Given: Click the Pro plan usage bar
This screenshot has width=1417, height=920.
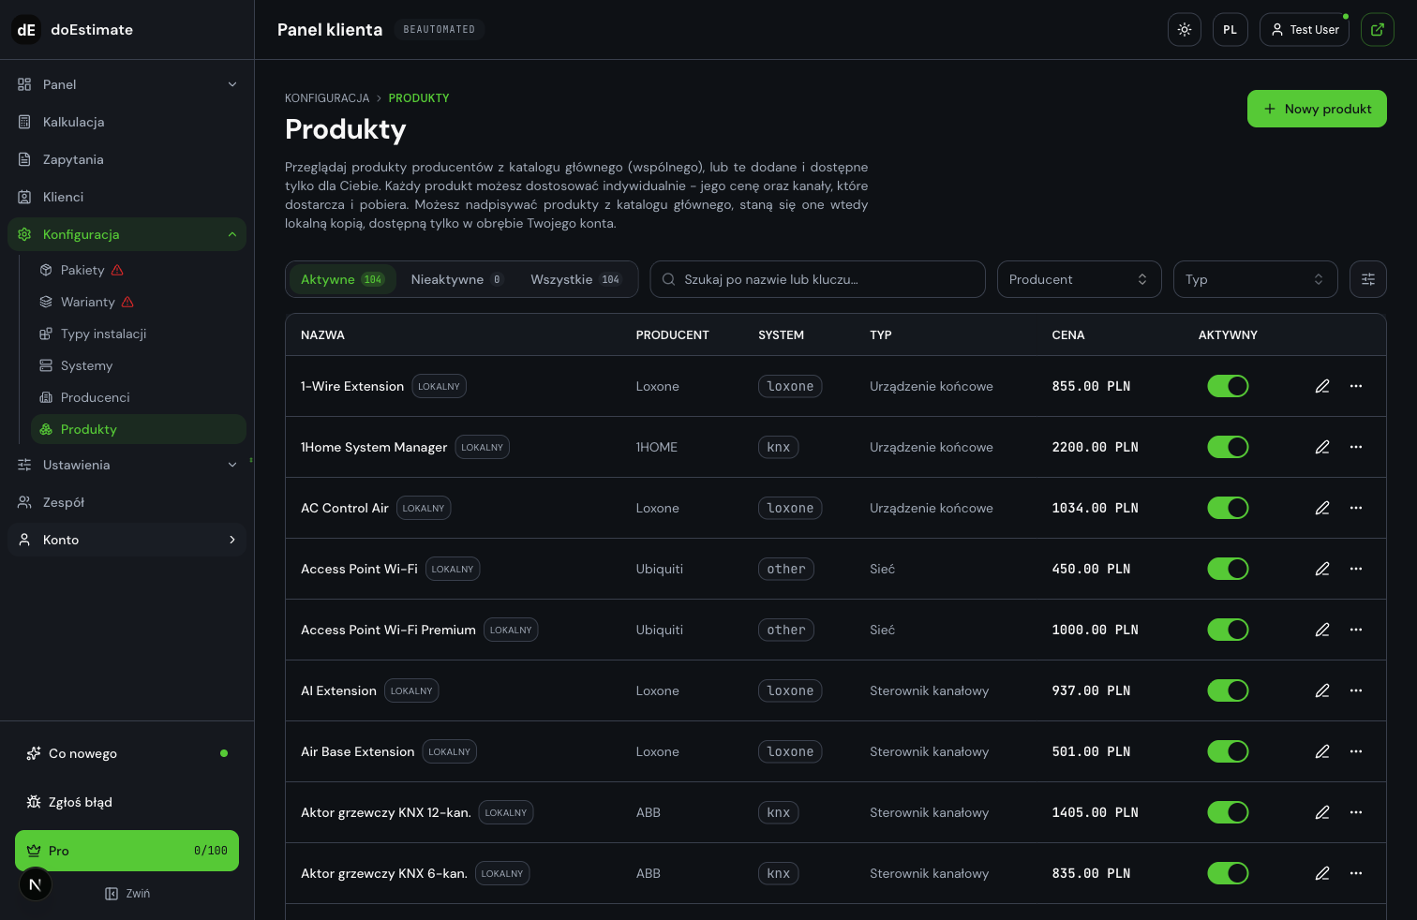Looking at the screenshot, I should pyautogui.click(x=127, y=851).
